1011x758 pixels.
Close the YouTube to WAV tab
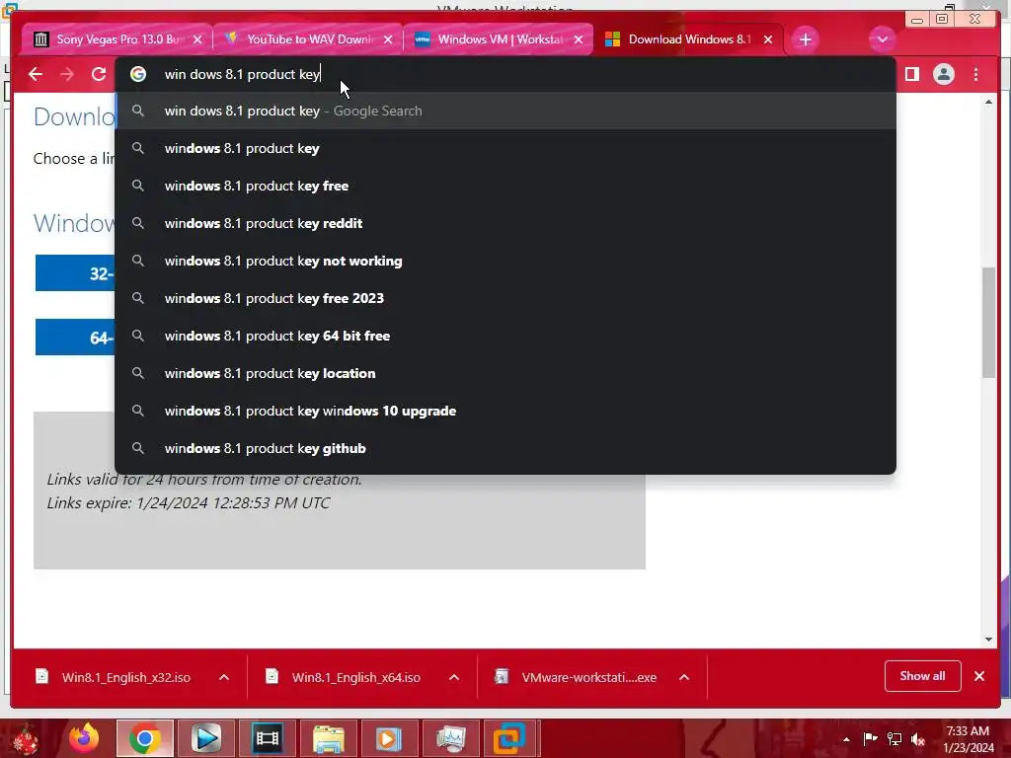pyautogui.click(x=387, y=39)
